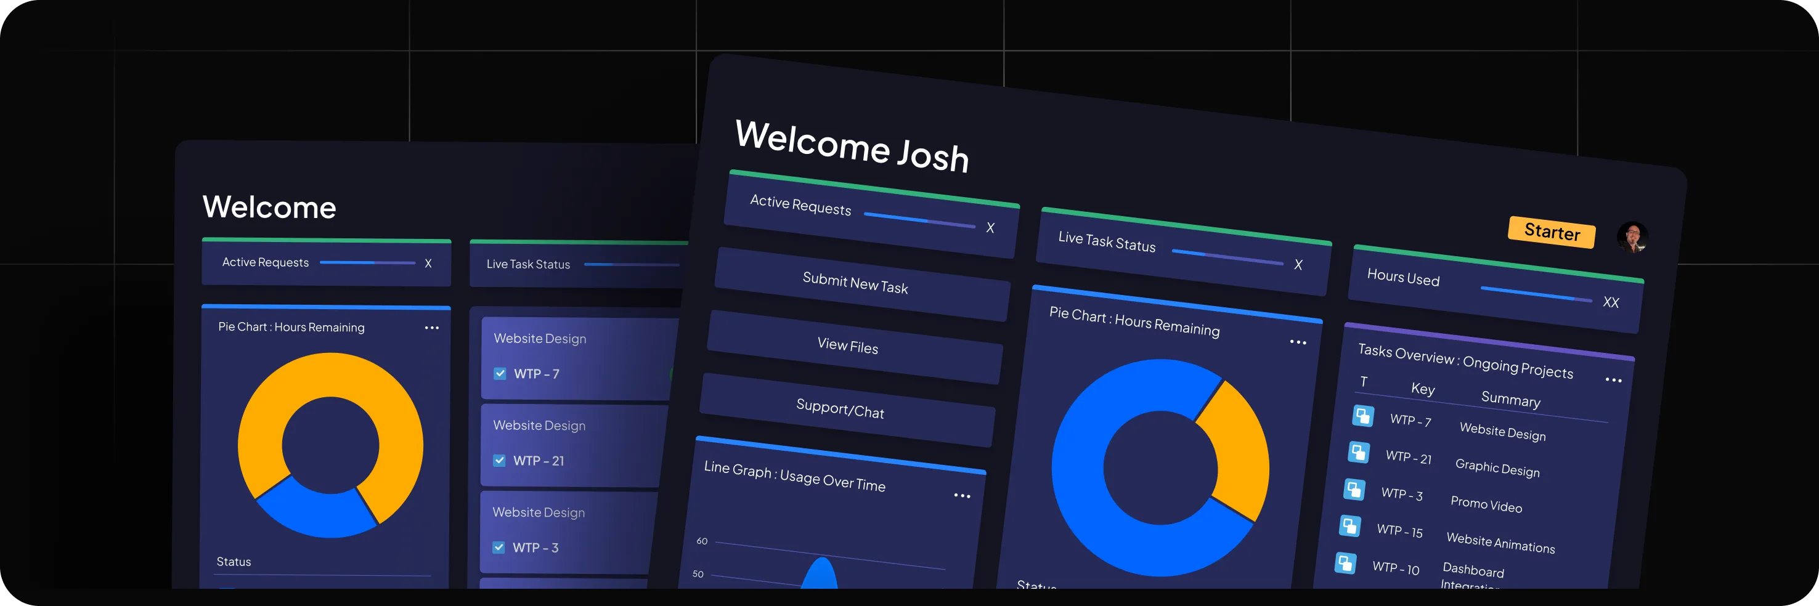Open the user profile avatar
The height and width of the screenshot is (606, 1819).
pos(1632,237)
